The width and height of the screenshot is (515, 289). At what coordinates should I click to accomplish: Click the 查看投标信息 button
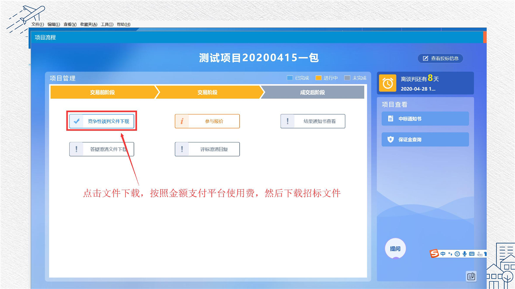click(440, 58)
